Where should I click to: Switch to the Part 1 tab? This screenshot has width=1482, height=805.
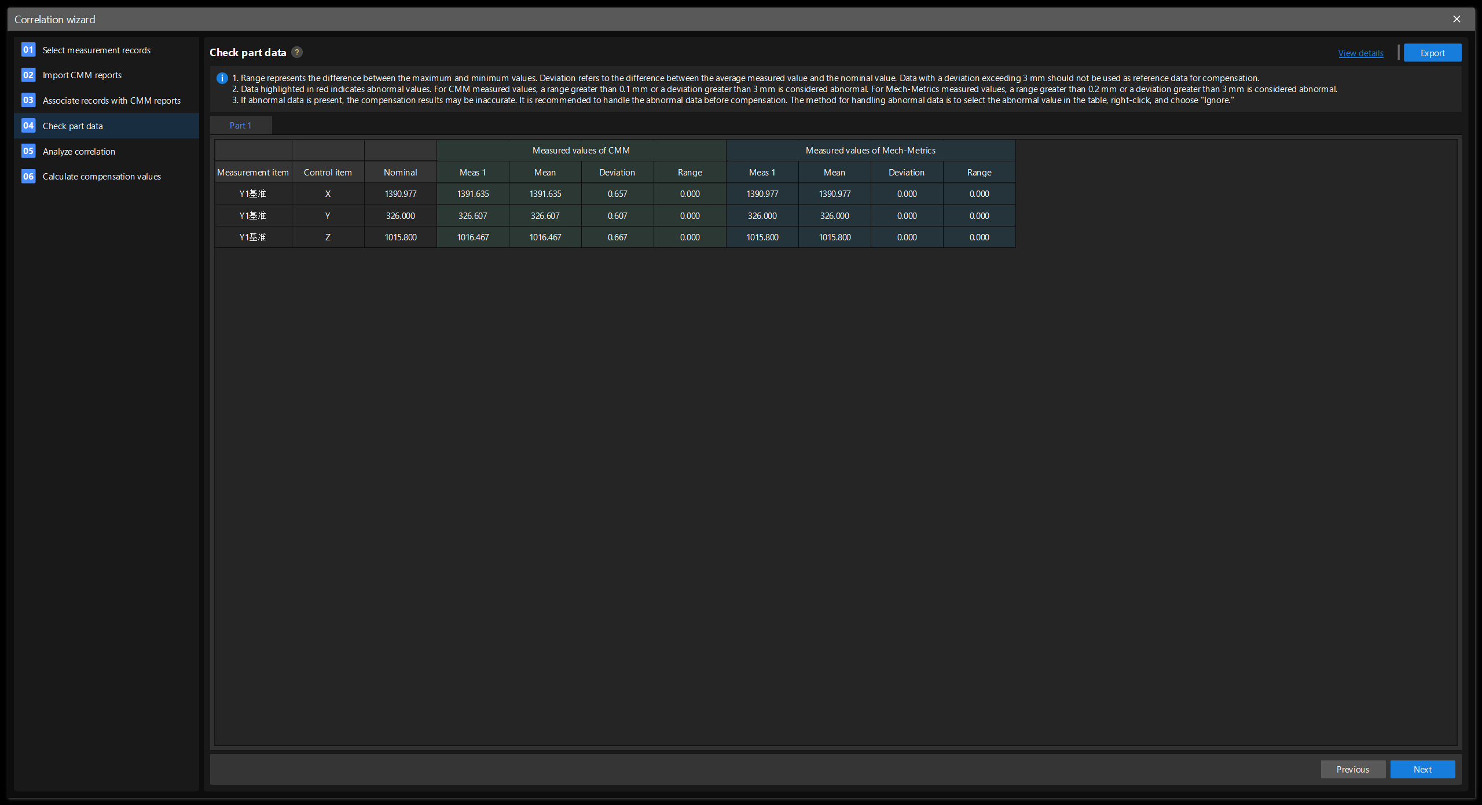[x=241, y=125]
